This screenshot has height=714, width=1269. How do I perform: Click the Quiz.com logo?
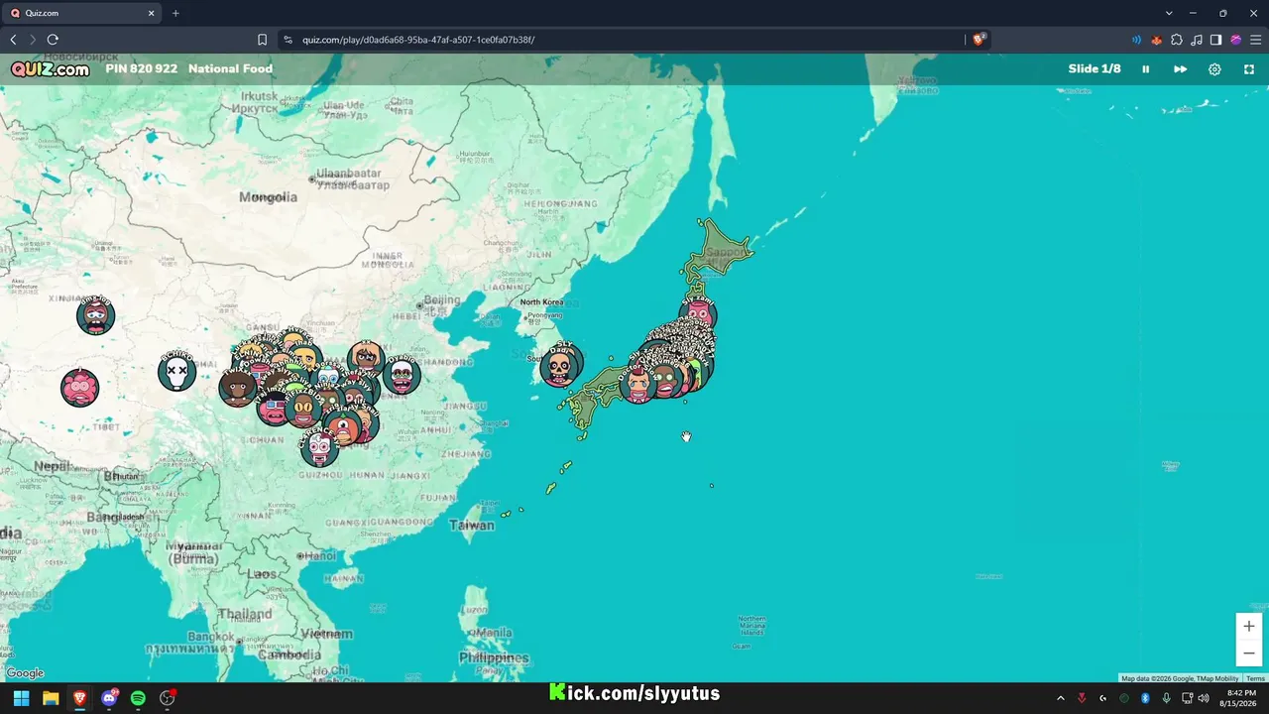50,69
